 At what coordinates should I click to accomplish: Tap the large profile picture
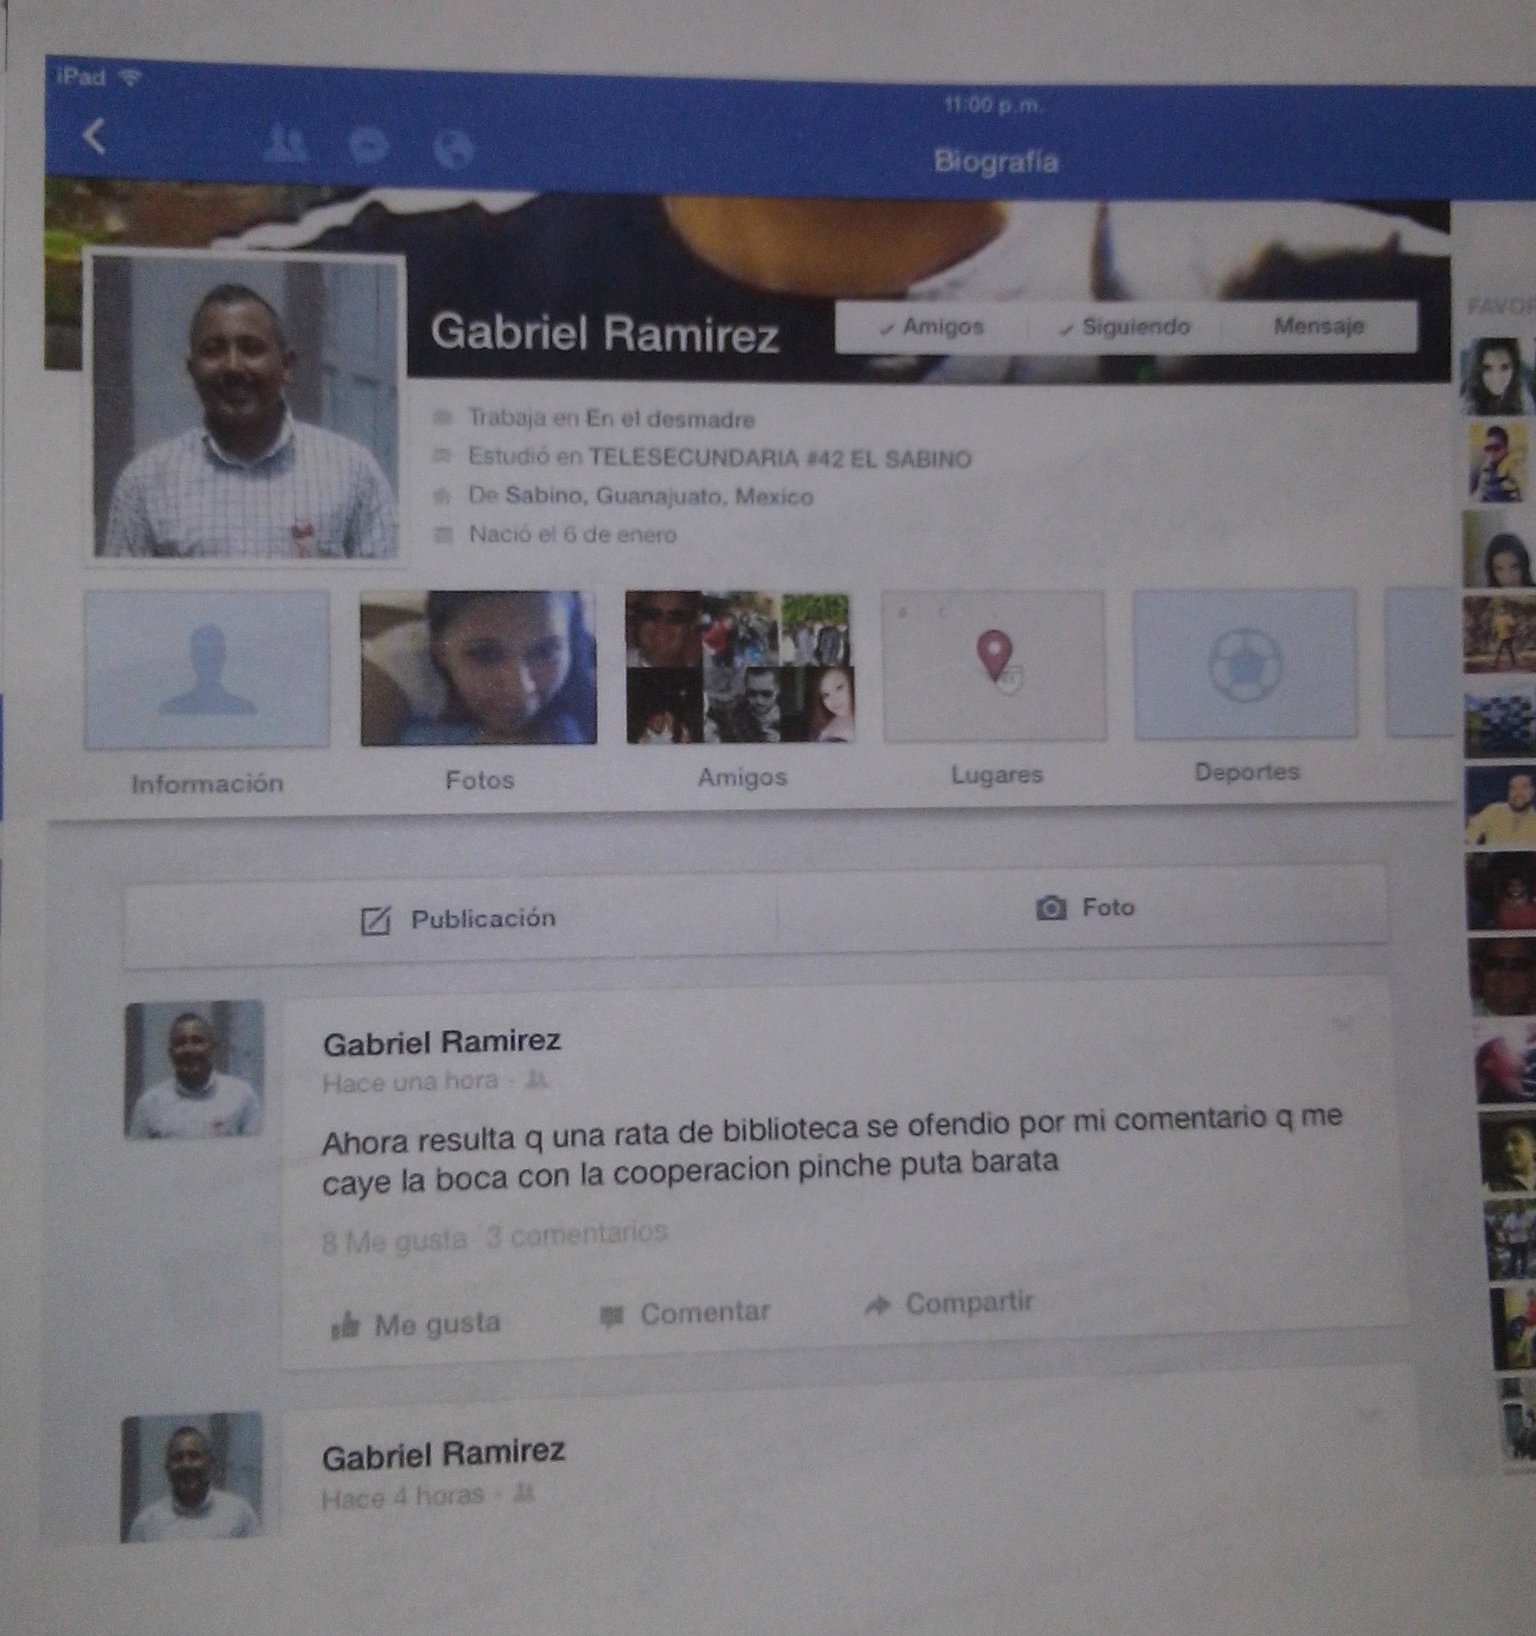[244, 407]
